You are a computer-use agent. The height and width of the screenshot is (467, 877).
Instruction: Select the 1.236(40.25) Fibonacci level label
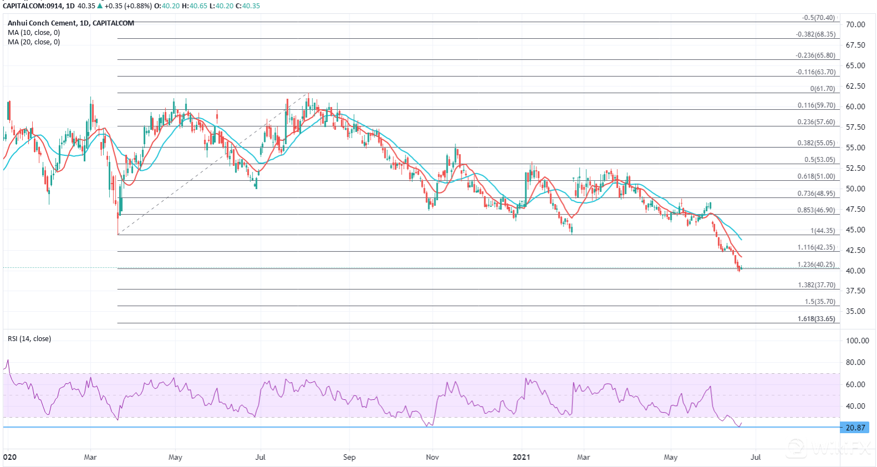tap(816, 265)
